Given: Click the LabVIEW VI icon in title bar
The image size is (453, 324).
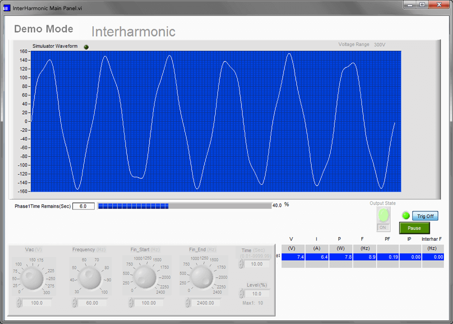Looking at the screenshot, I should pyautogui.click(x=7, y=8).
